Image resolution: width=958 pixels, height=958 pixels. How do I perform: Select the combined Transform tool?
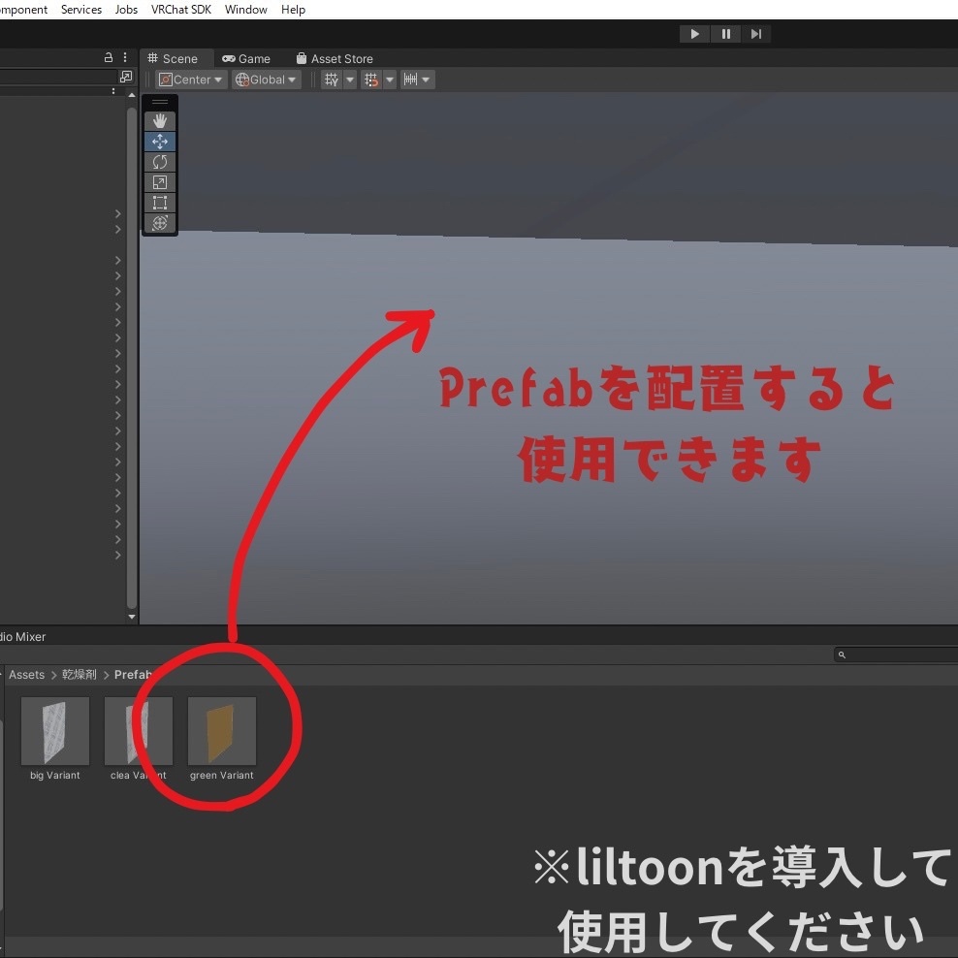pos(160,222)
